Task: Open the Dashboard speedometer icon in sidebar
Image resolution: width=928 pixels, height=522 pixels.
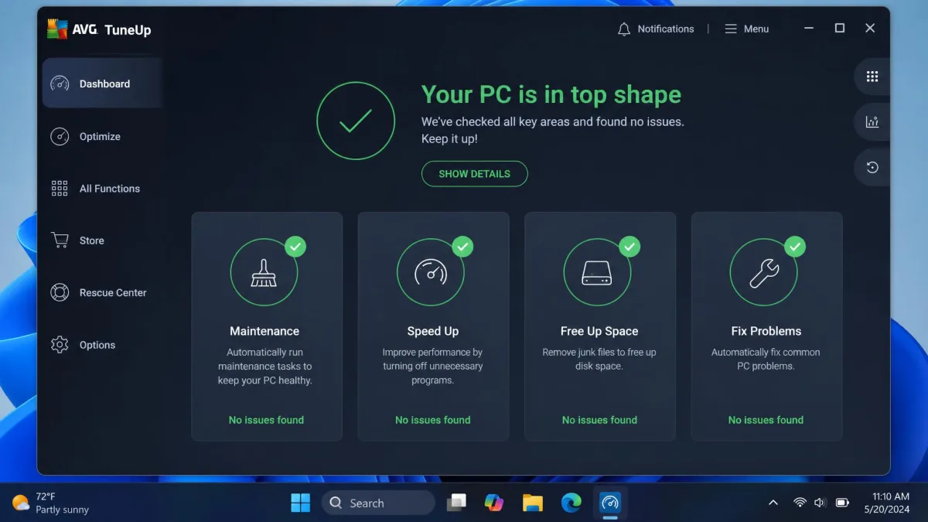Action: (x=60, y=84)
